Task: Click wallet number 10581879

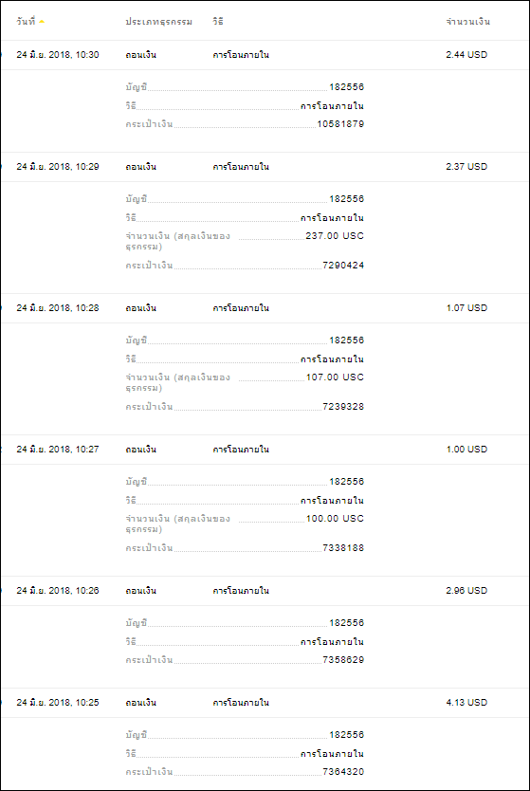Action: coord(340,124)
